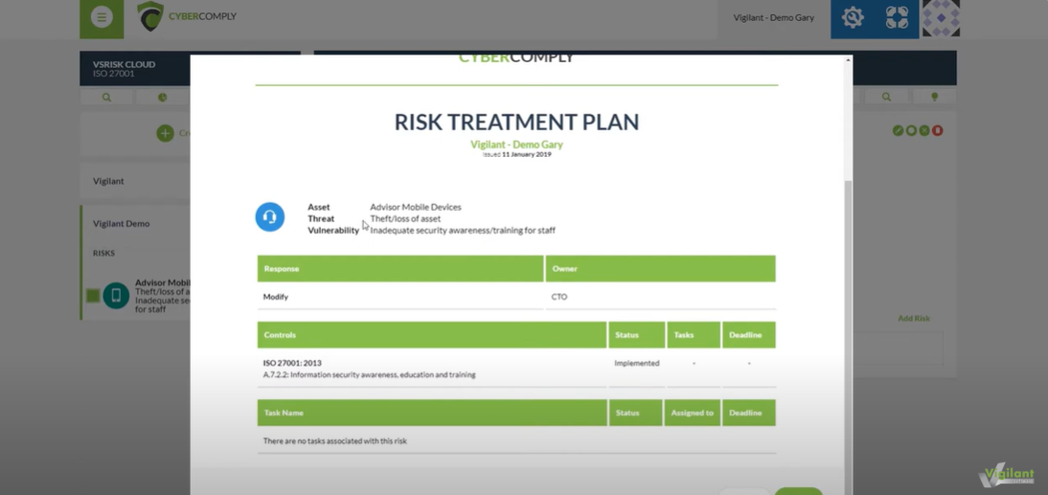Select the Vigilant row in left panel
The width and height of the screenshot is (1048, 495).
point(135,181)
